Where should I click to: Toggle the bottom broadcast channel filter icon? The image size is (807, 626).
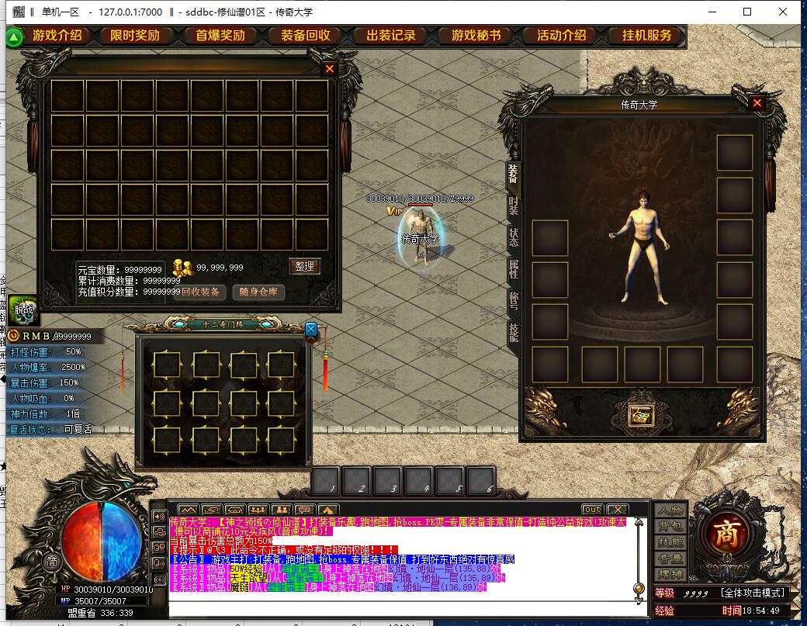160,579
